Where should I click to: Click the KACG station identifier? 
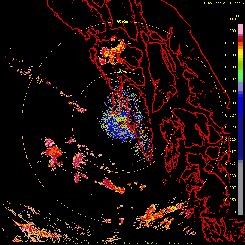tap(152, 243)
